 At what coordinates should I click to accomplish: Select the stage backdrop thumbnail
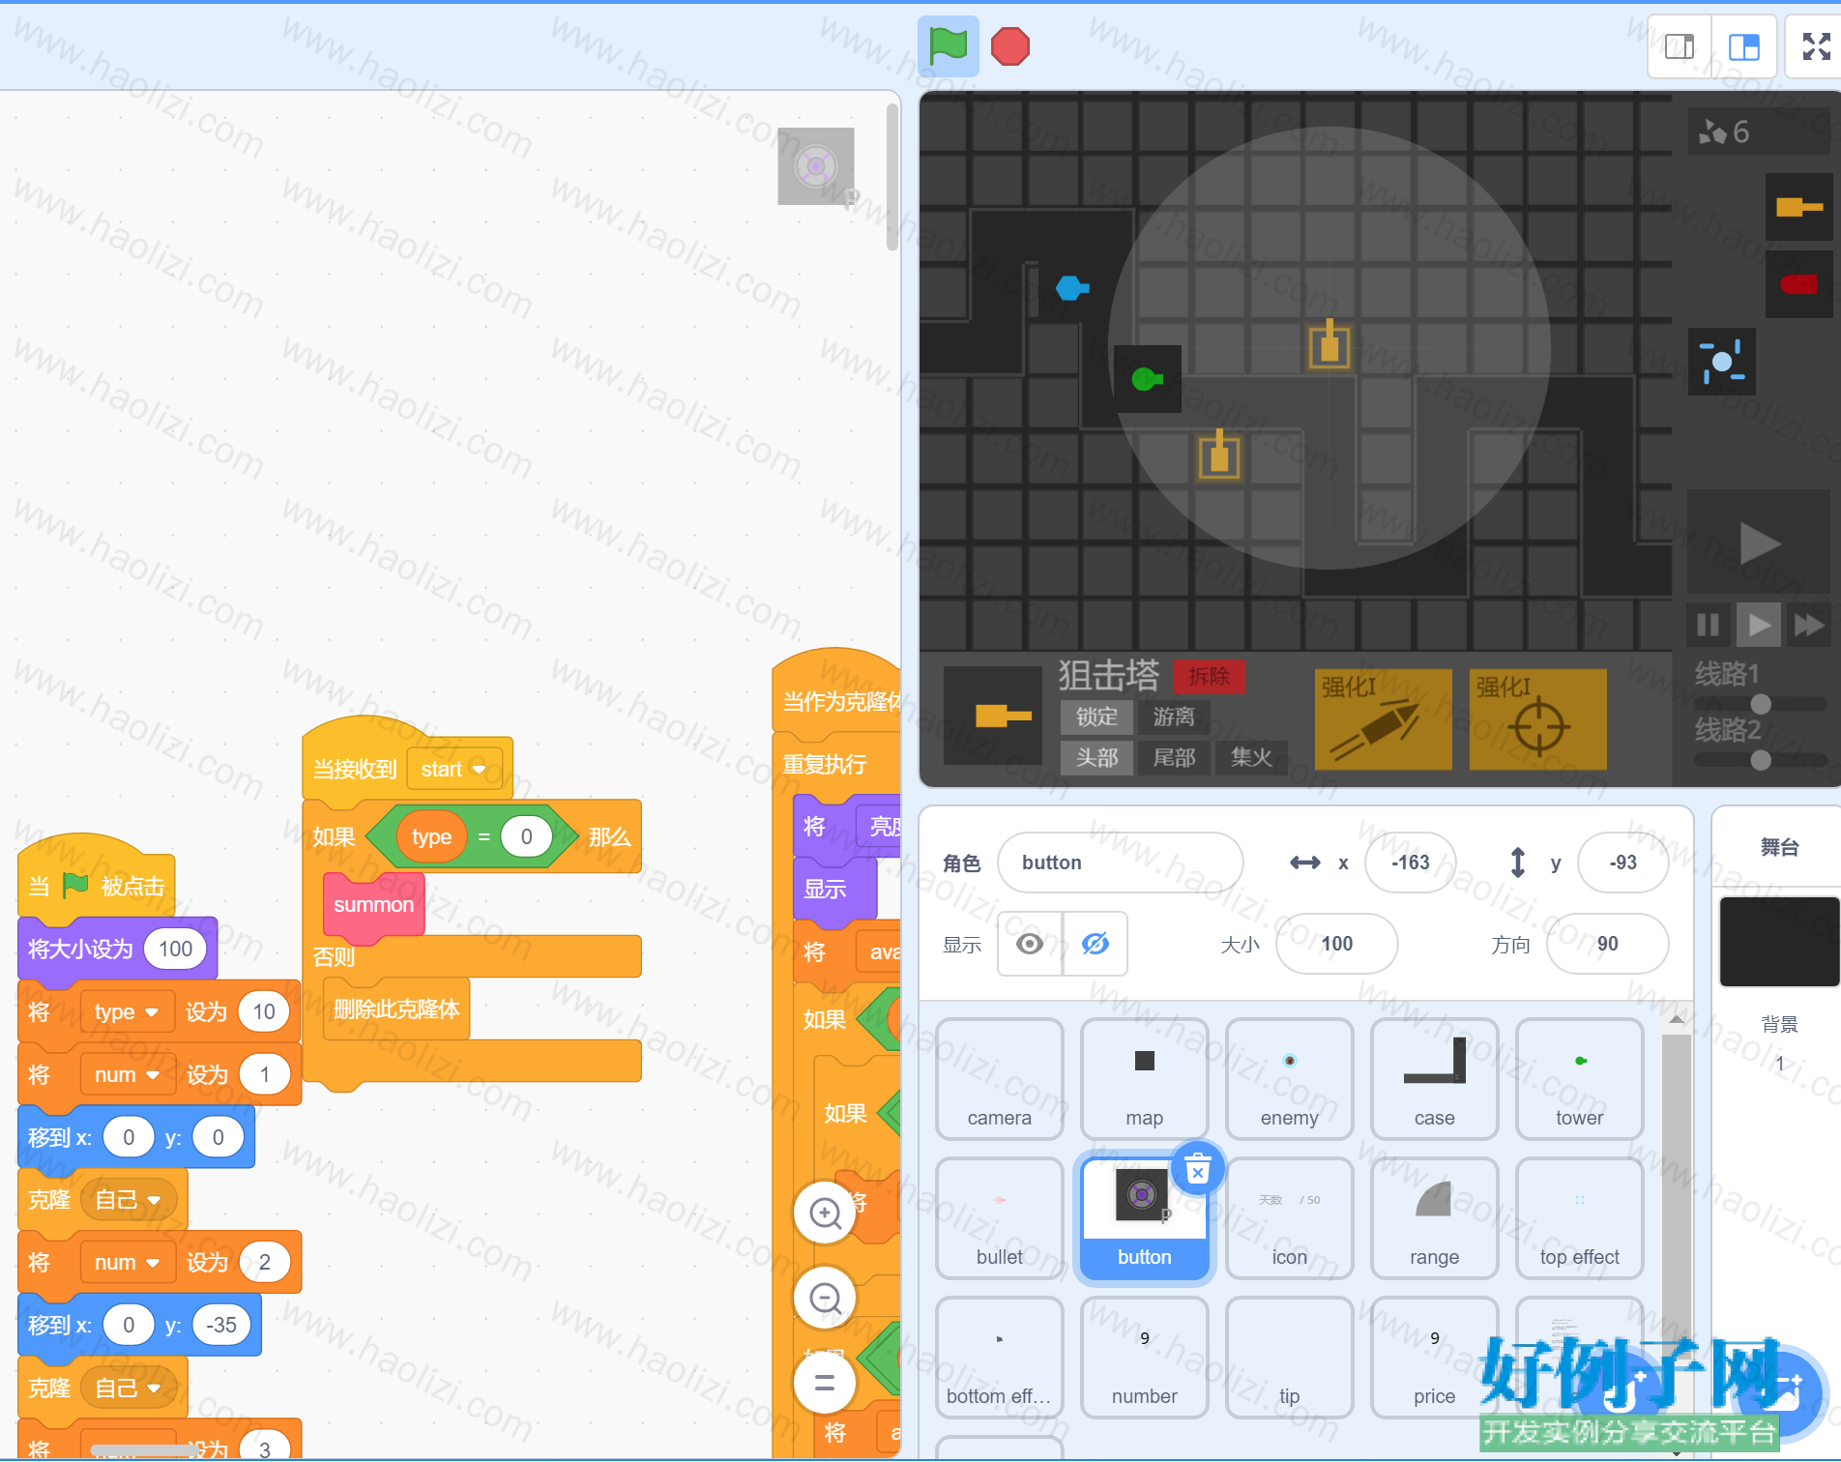click(1779, 942)
